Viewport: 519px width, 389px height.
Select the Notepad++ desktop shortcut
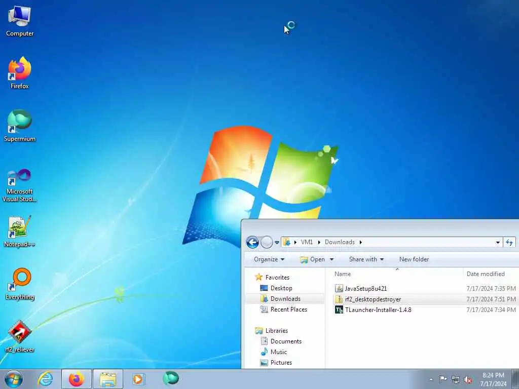click(x=20, y=231)
